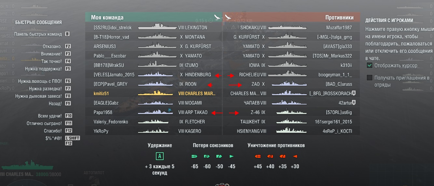Select player [S52RU]idoi_strelok
This screenshot has width=434, height=186.
pyautogui.click(x=113, y=28)
